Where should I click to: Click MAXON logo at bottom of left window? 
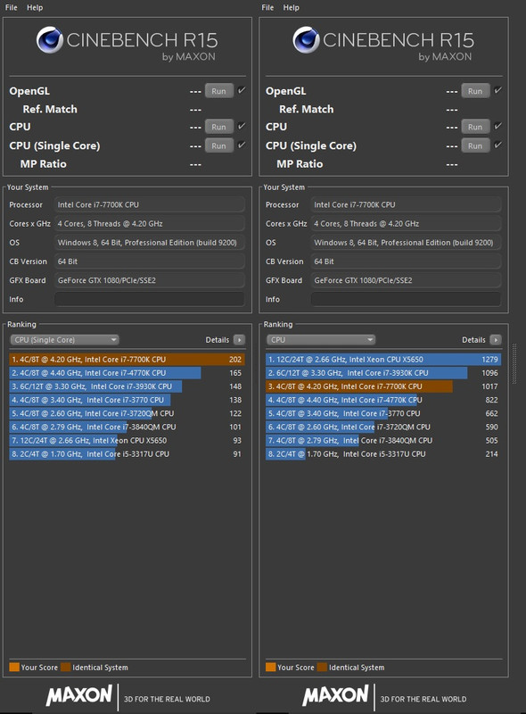tap(78, 695)
